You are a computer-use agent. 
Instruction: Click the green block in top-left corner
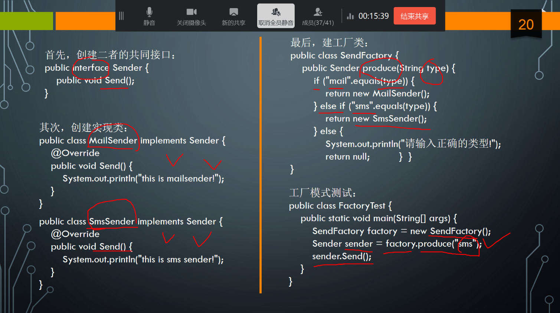point(26,21)
